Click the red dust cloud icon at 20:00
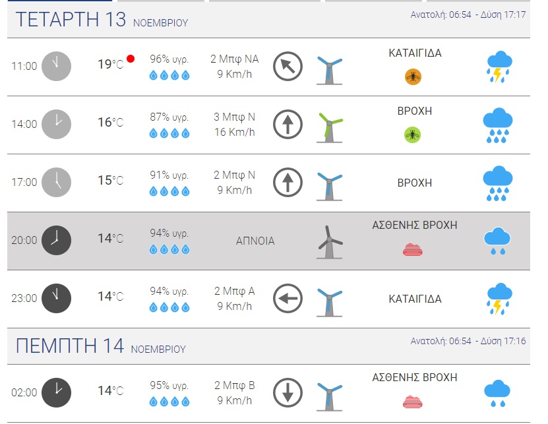Viewport: 548px width, 424px height. (x=413, y=249)
